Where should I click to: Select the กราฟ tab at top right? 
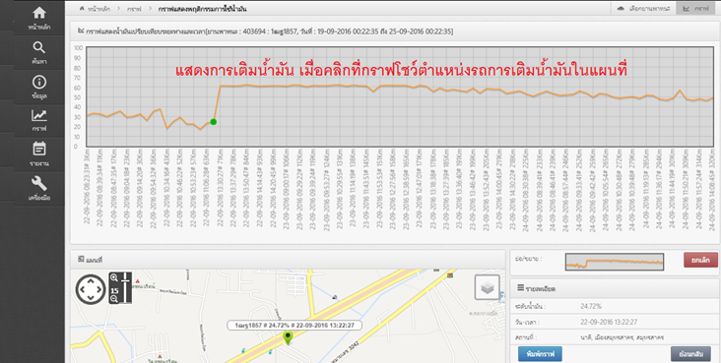coord(695,9)
